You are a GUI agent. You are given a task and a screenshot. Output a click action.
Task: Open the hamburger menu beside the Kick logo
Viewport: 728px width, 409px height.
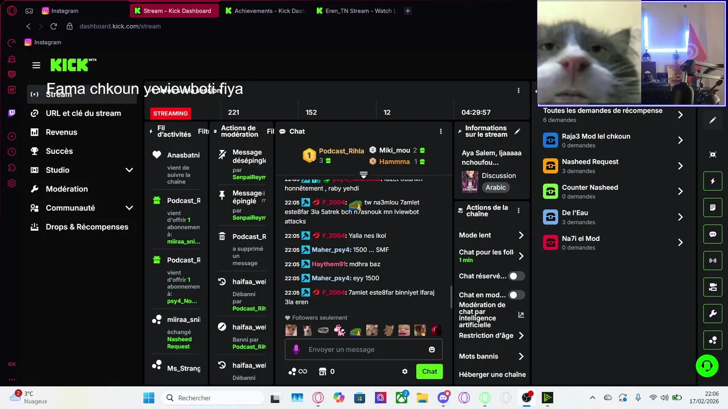[x=36, y=65]
